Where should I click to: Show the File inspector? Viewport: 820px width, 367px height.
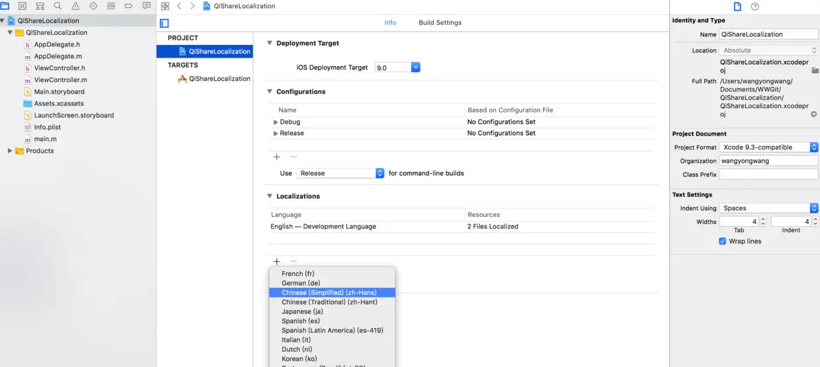pos(738,7)
